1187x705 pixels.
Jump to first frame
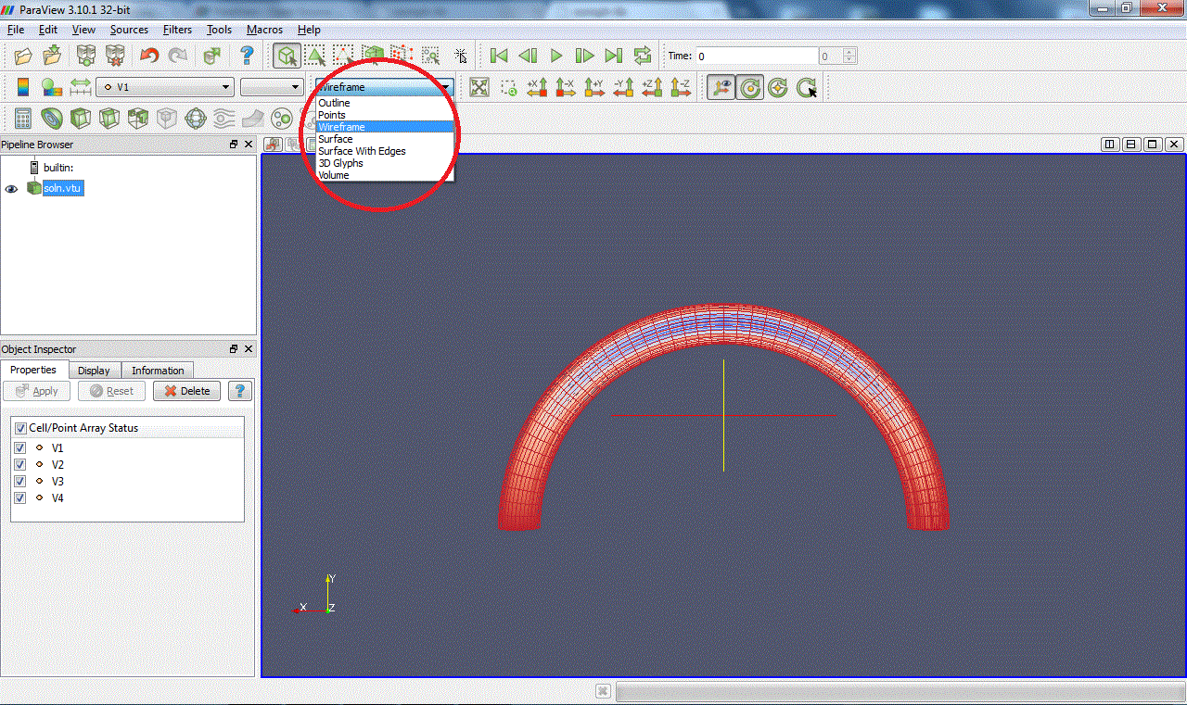[x=499, y=56]
